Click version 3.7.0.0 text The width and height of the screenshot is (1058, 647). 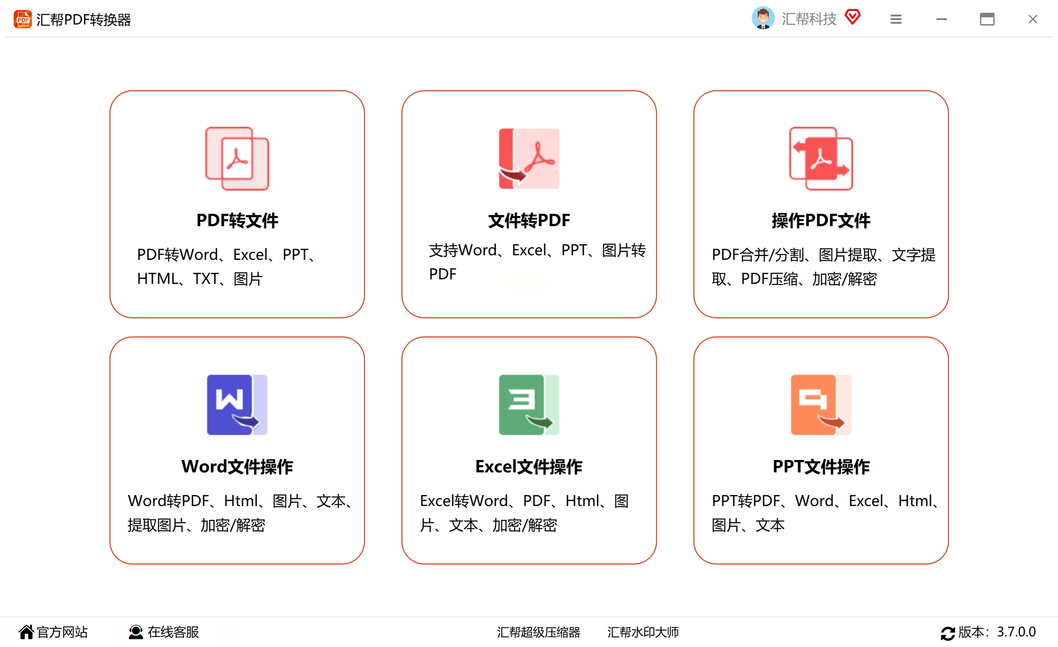pos(1016,632)
